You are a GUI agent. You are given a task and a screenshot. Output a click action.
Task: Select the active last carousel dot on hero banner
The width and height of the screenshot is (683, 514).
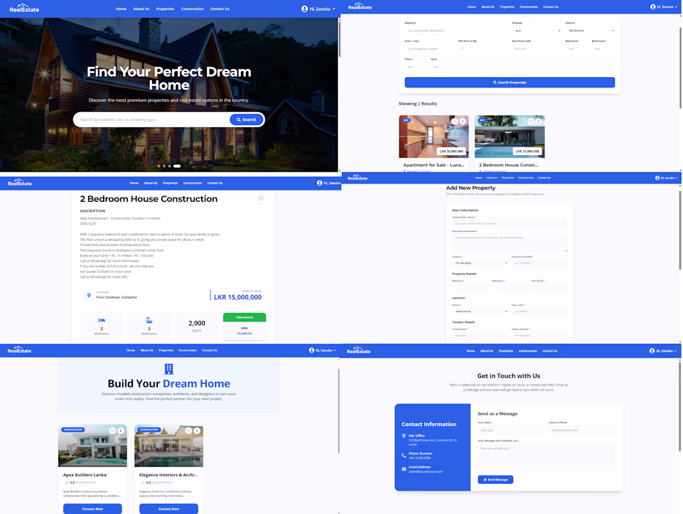tap(177, 166)
